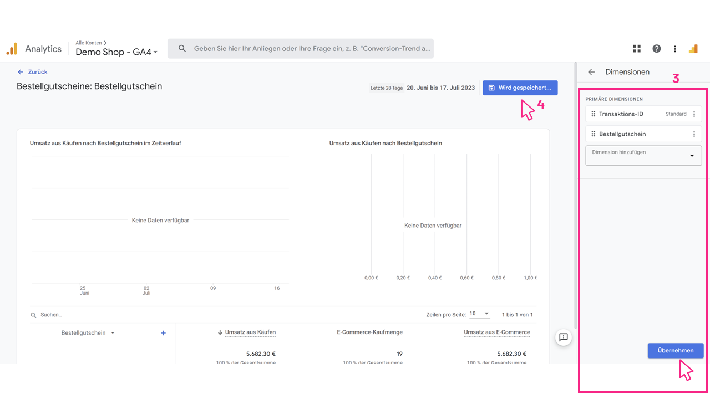Image resolution: width=710 pixels, height=399 pixels.
Task: Click the Wird gespeichert... button
Action: pos(520,88)
